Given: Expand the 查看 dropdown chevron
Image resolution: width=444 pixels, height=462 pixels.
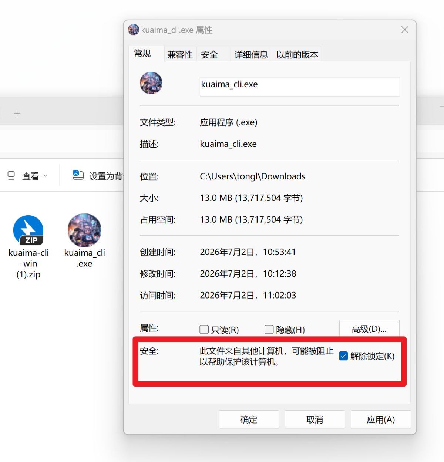Looking at the screenshot, I should coord(46,176).
